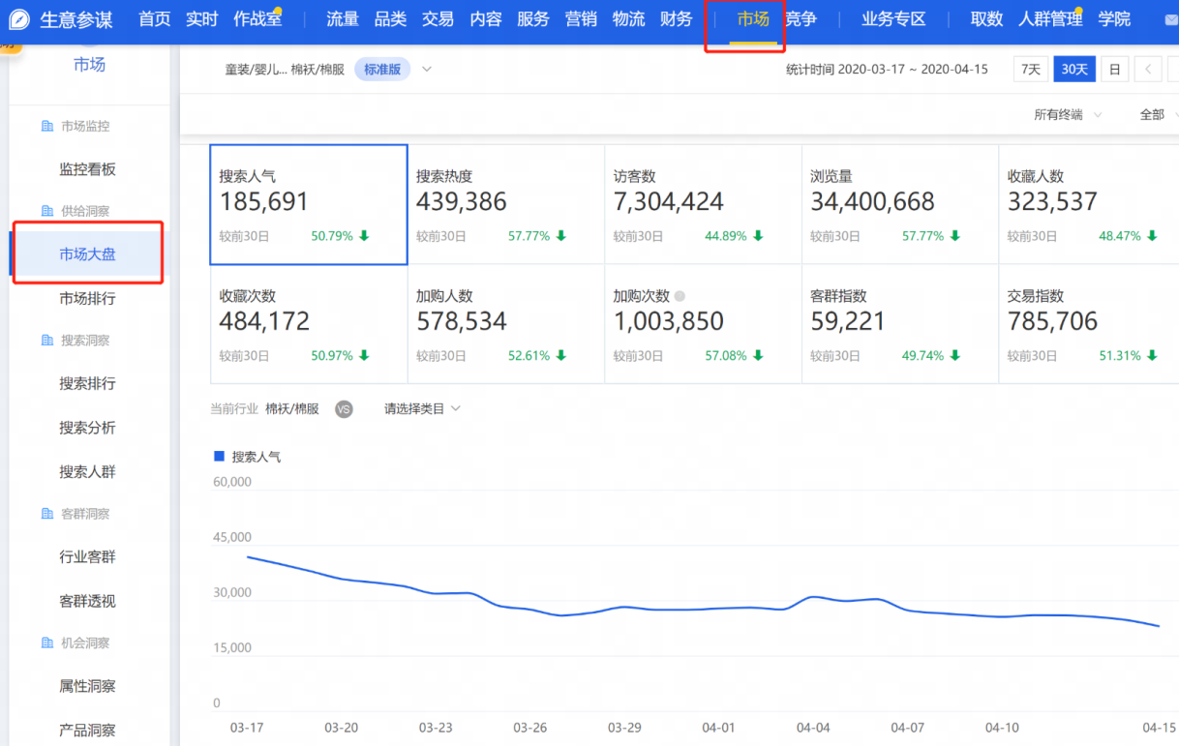This screenshot has height=746, width=1179.
Task: Open the 学院 top menu
Action: click(1114, 19)
